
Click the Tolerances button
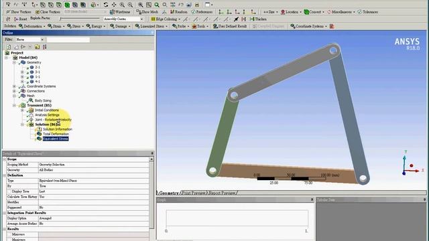click(x=368, y=12)
